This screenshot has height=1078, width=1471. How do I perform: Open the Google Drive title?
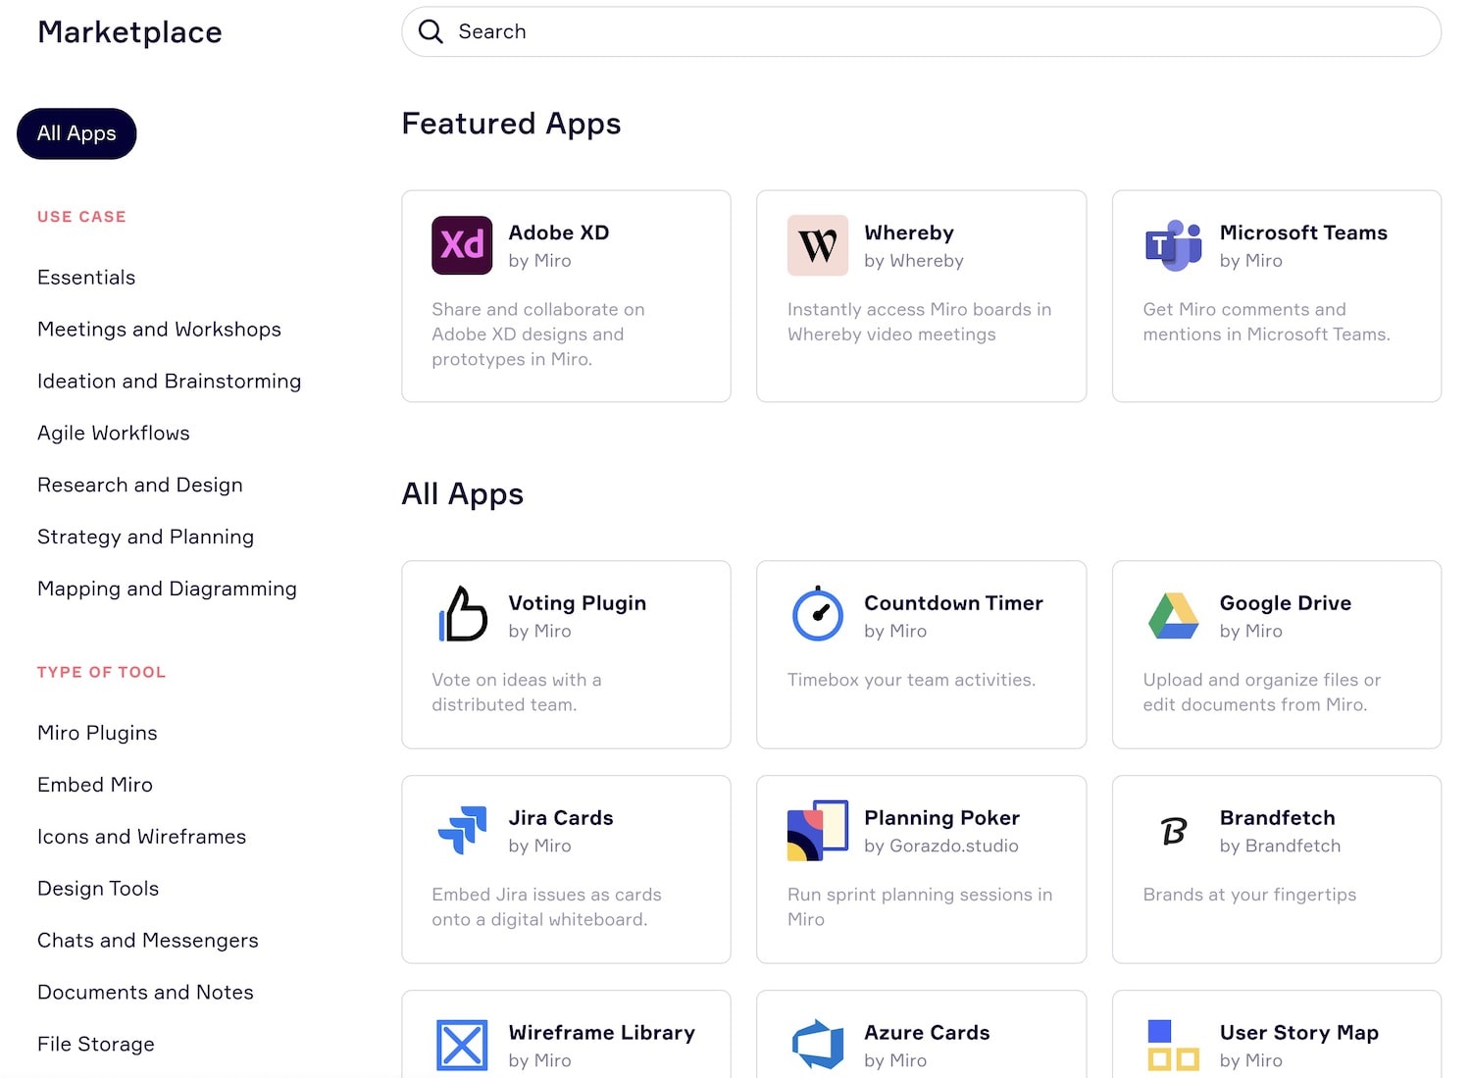pyautogui.click(x=1286, y=603)
